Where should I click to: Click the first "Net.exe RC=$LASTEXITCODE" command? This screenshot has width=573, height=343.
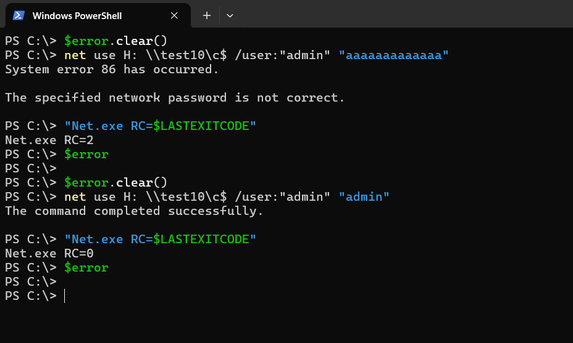tap(160, 126)
